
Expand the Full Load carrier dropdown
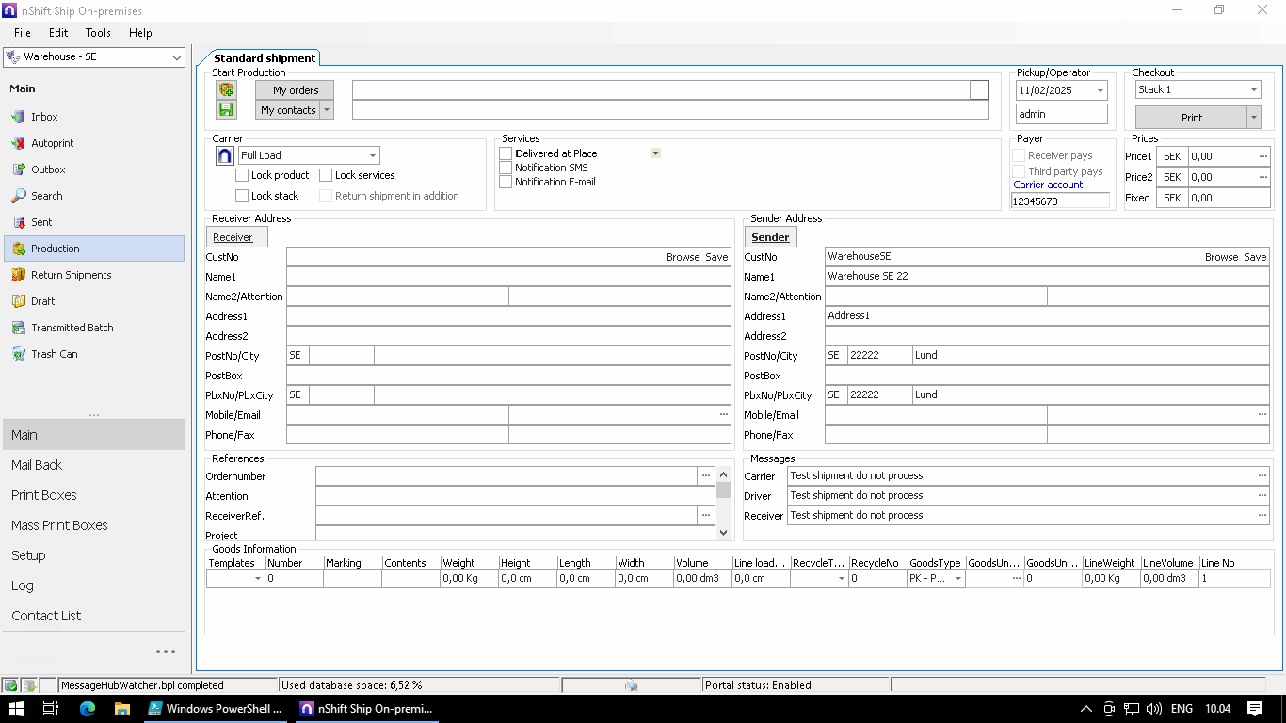373,156
